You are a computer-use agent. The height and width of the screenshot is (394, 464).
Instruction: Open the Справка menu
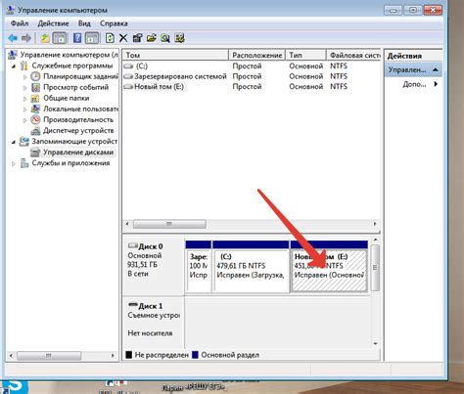click(114, 23)
